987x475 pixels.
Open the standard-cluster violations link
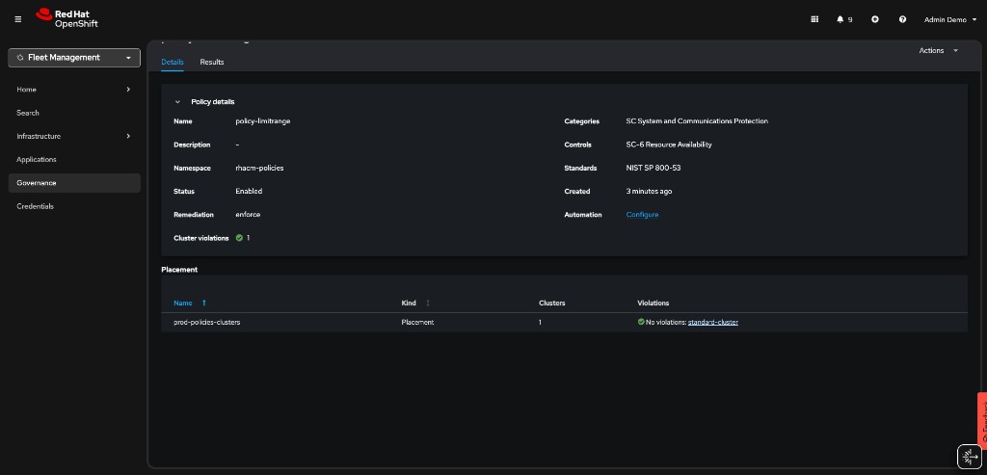[712, 322]
